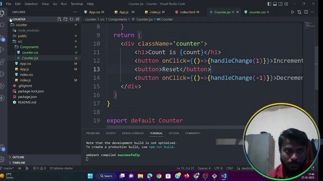The height and width of the screenshot is (181, 323).
Task: Collapse the counter folder in explorer
Action: point(21,25)
